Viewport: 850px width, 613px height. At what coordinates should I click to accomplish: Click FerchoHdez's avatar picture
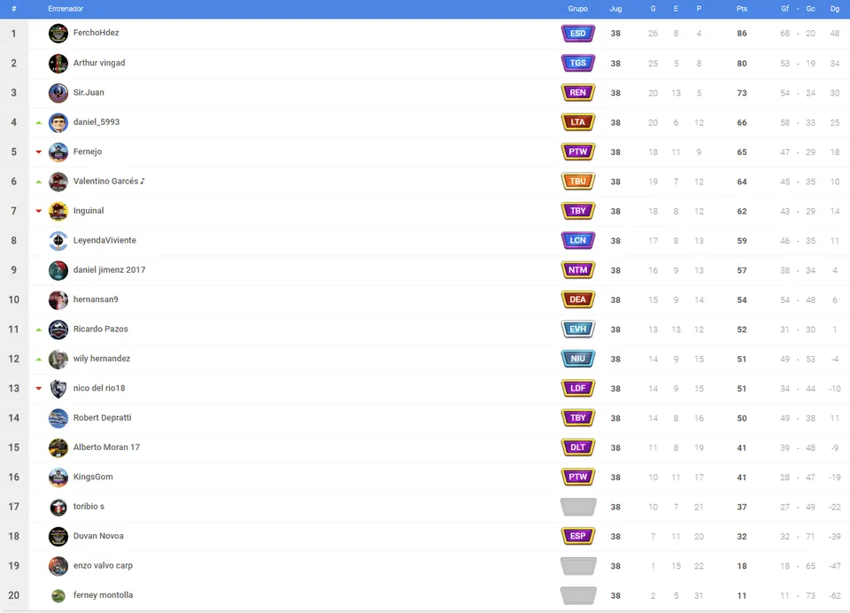tap(58, 33)
